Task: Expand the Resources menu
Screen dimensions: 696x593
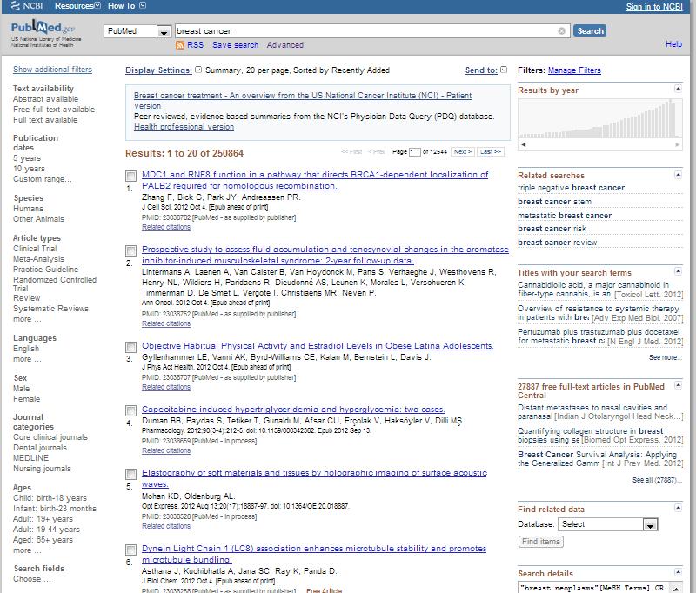Action: click(x=77, y=6)
